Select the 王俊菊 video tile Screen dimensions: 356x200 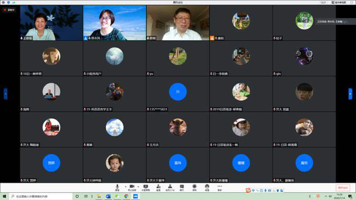point(51,23)
